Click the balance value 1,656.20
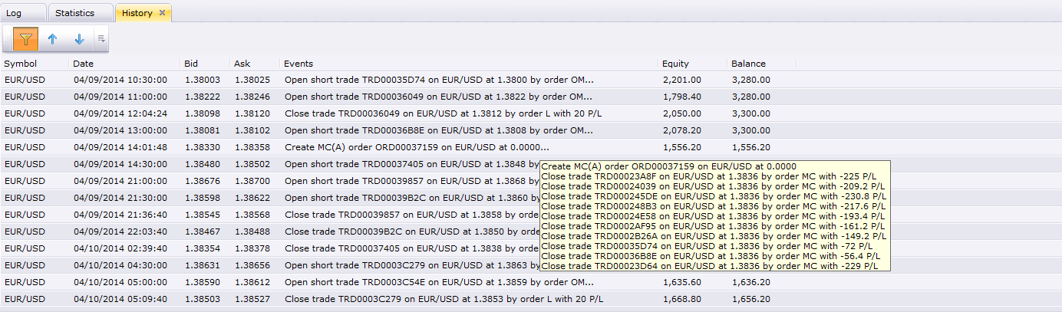 click(750, 299)
